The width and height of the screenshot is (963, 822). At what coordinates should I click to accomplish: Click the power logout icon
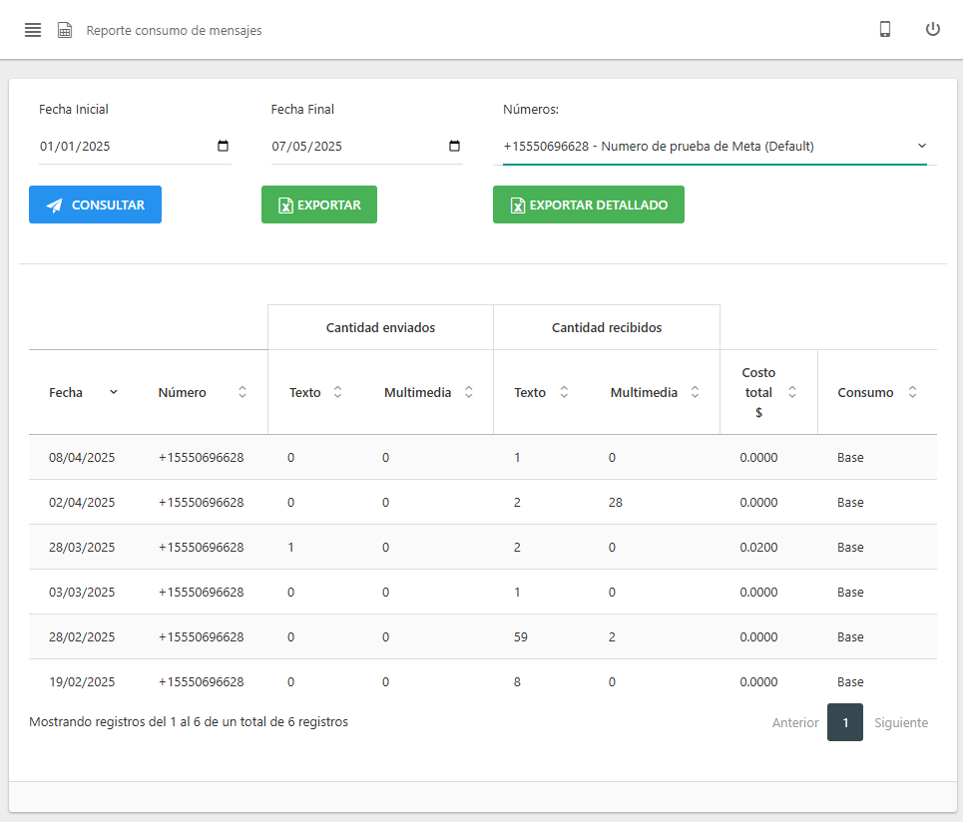pos(932,29)
